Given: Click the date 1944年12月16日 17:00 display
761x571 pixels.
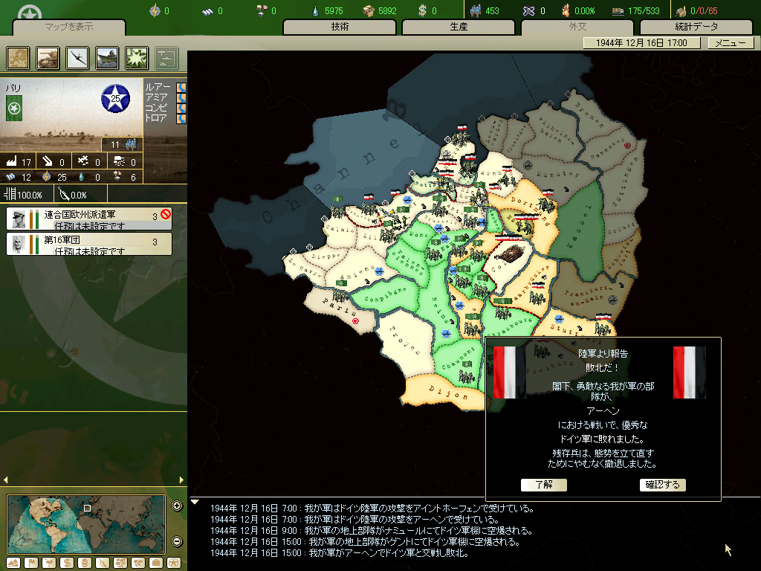Looking at the screenshot, I should tap(641, 42).
